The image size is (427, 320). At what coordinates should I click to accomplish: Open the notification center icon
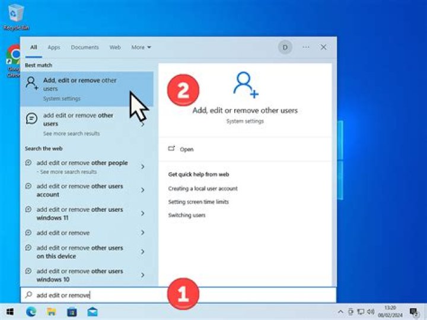[414, 312]
